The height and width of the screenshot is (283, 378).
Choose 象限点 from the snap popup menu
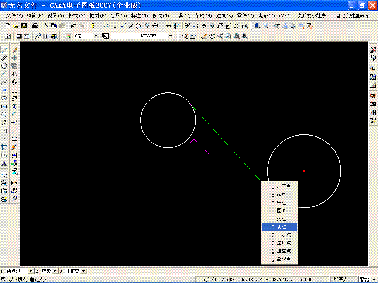(280, 259)
